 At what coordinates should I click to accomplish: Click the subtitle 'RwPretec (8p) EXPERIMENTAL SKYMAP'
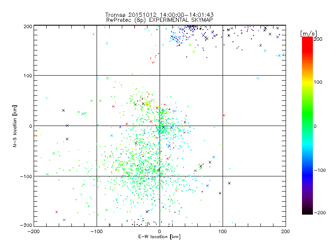point(160,20)
